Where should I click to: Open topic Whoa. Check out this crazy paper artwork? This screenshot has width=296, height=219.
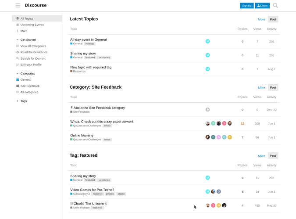102,122
